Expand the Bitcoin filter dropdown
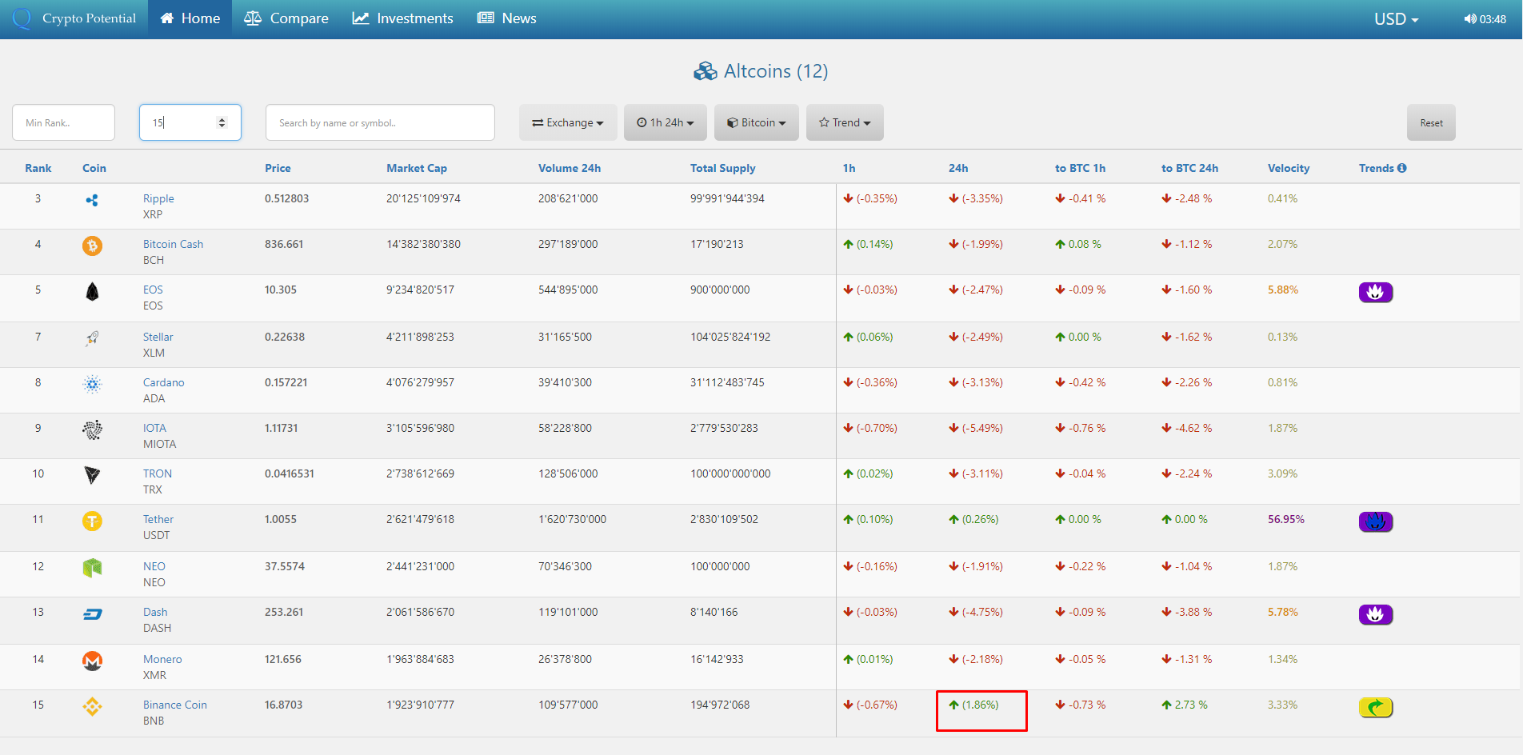Viewport: 1523px width, 755px height. point(757,122)
